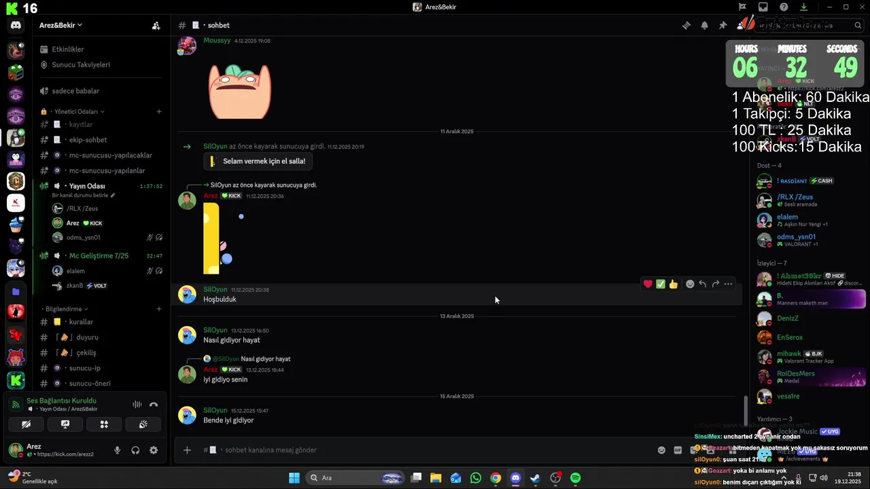870x489 pixels.
Task: Add channel to Bilgilendirme with plus
Action: [x=159, y=309]
